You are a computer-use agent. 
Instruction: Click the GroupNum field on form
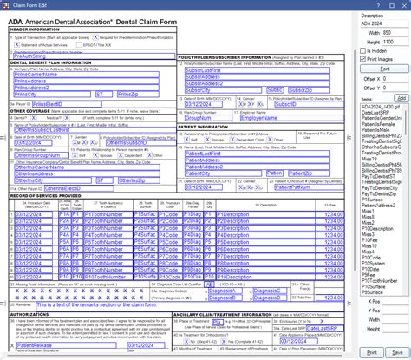coord(208,118)
